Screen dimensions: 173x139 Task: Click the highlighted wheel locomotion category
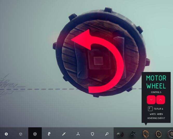[x=35, y=134]
